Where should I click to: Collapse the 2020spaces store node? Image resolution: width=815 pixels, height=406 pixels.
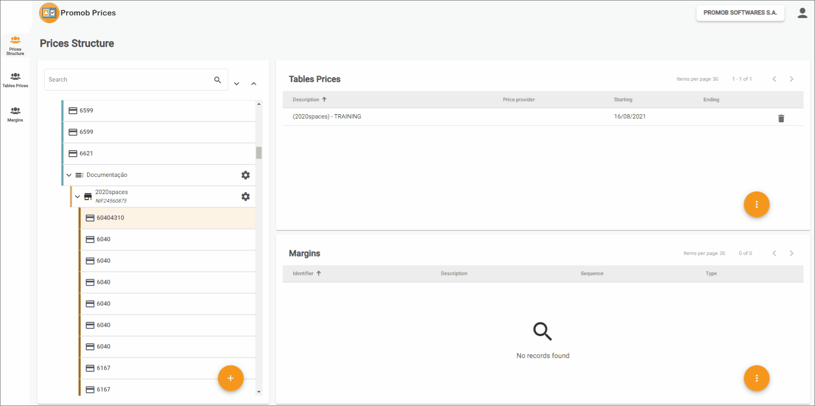click(x=77, y=197)
